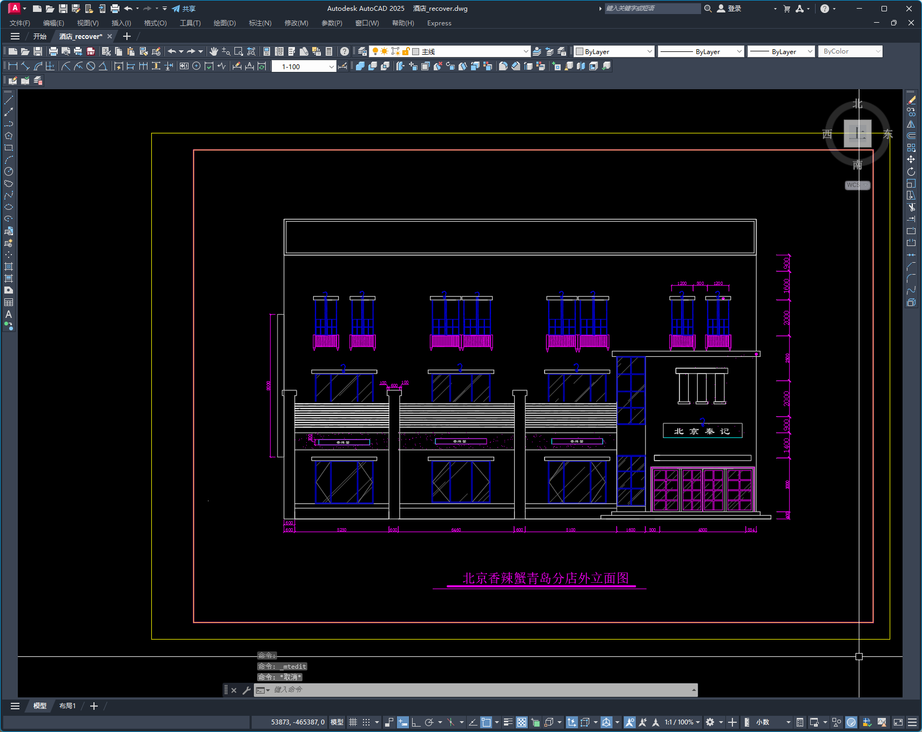Viewport: 922px width, 732px height.
Task: Click the 开始 start tab
Action: [40, 36]
